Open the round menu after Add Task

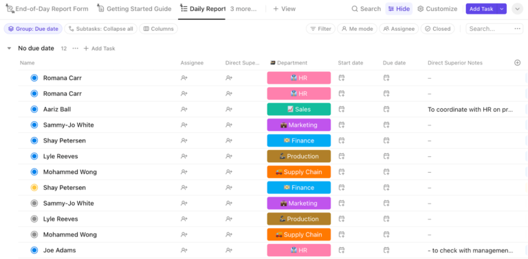point(517,9)
